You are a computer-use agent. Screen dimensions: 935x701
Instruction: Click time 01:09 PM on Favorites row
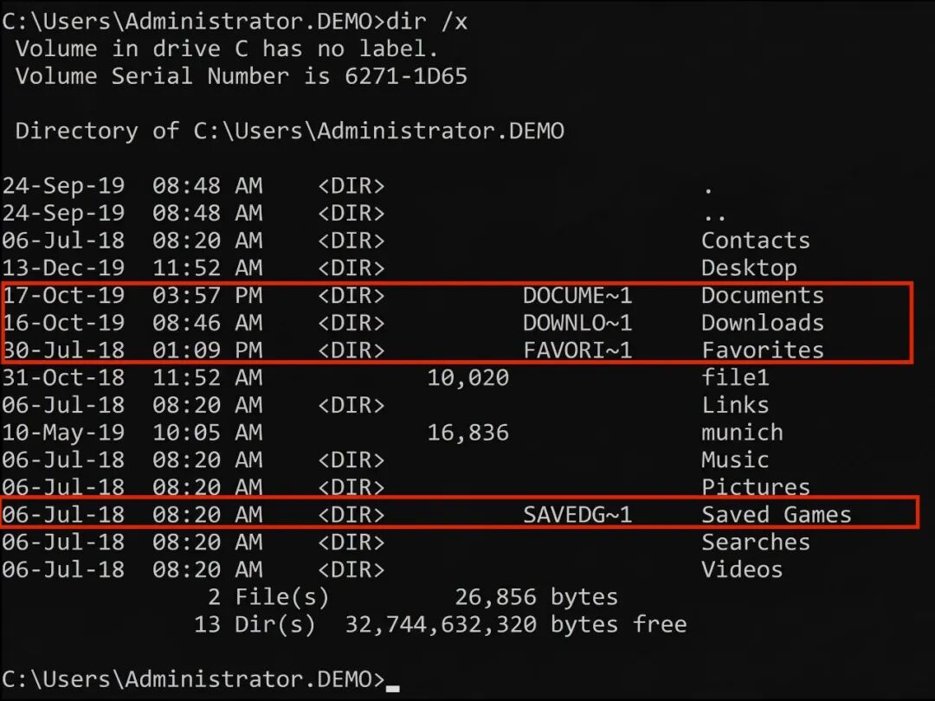pos(208,350)
